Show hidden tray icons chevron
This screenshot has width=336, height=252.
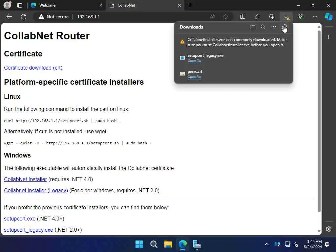(x=267, y=244)
